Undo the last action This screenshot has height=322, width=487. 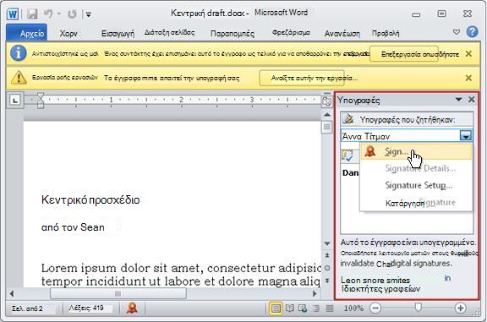(48, 14)
